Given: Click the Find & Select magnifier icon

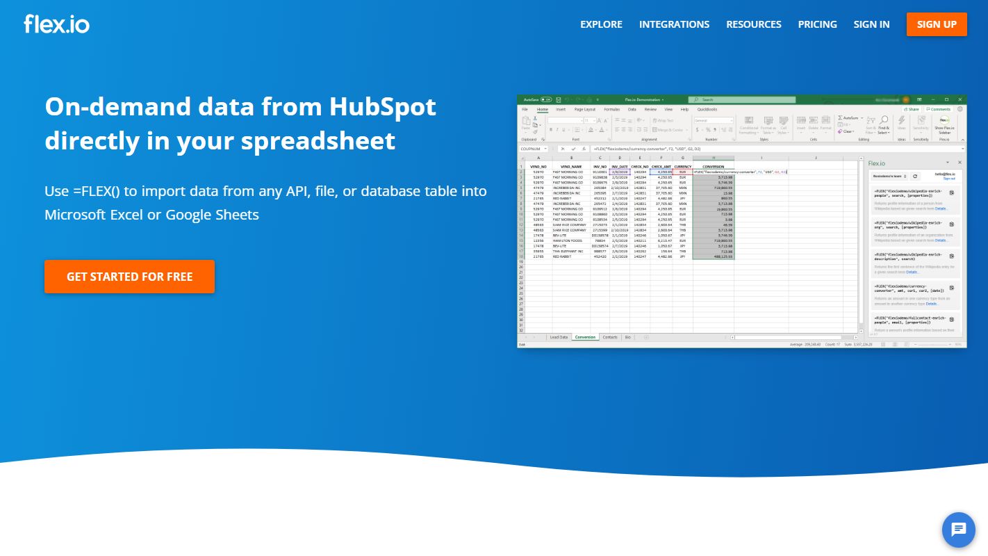Looking at the screenshot, I should (x=884, y=120).
